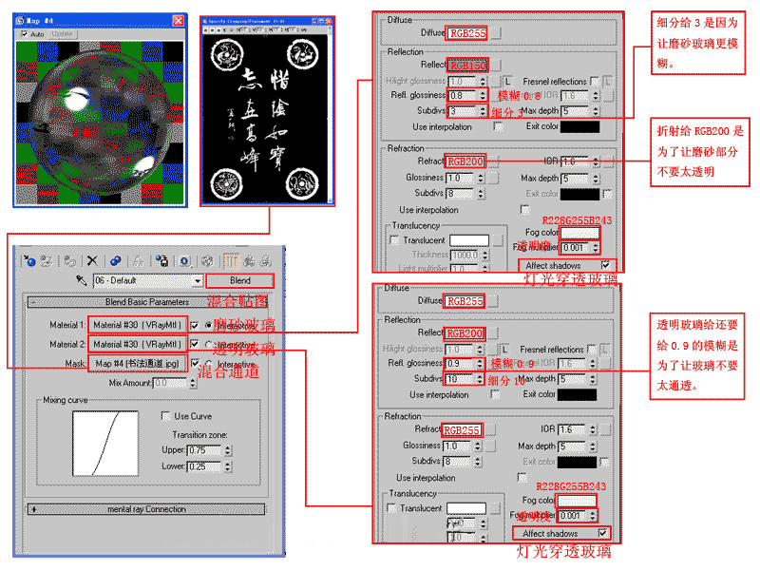Image resolution: width=760 pixels, height=570 pixels.
Task: Select the Interactive radio for Material 1
Action: point(208,325)
